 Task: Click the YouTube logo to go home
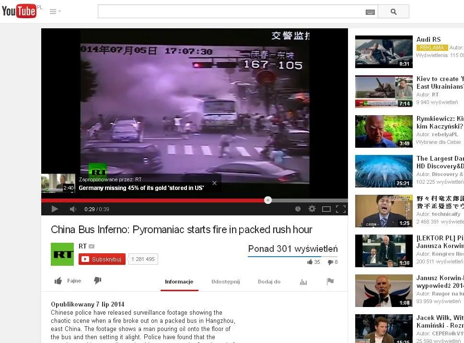click(x=19, y=11)
